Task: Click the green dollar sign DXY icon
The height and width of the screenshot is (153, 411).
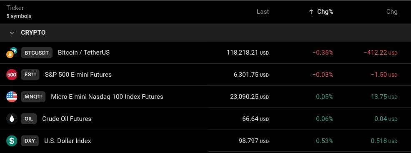Action: [x=12, y=140]
